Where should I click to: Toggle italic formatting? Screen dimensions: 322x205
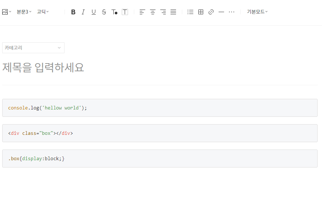click(x=83, y=12)
